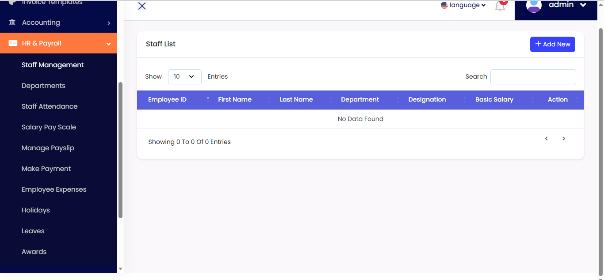604x280 pixels.
Task: Open Leaves in sidebar
Action: (x=33, y=231)
